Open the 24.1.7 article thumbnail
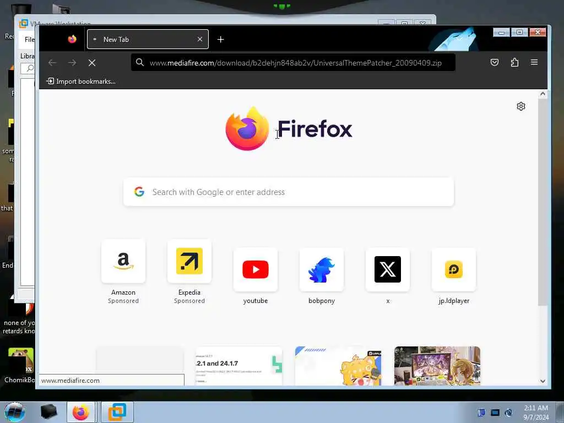 click(239, 366)
